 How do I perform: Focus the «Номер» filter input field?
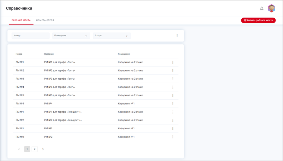click(x=31, y=36)
